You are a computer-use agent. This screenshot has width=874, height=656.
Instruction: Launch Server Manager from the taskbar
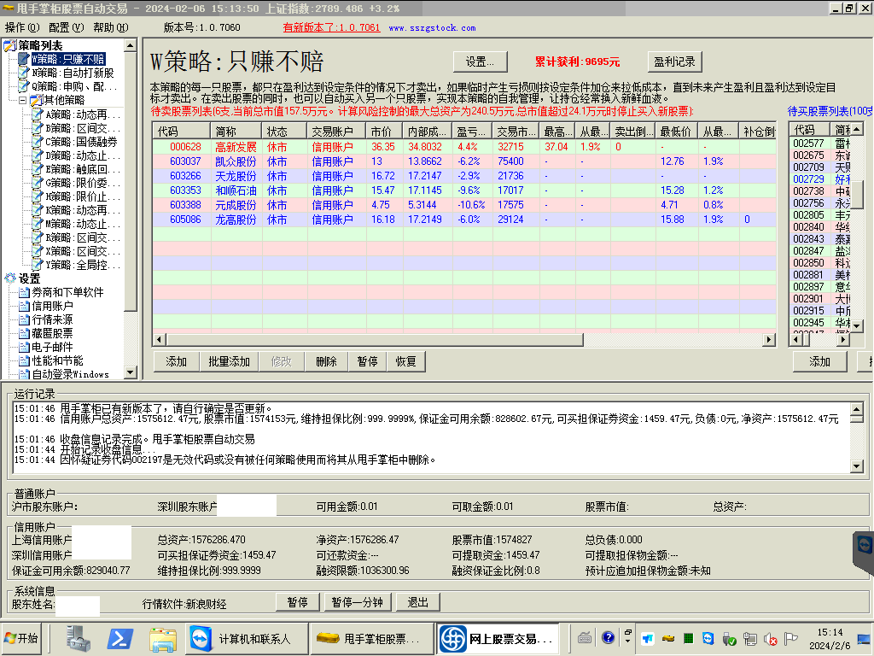[x=79, y=638]
